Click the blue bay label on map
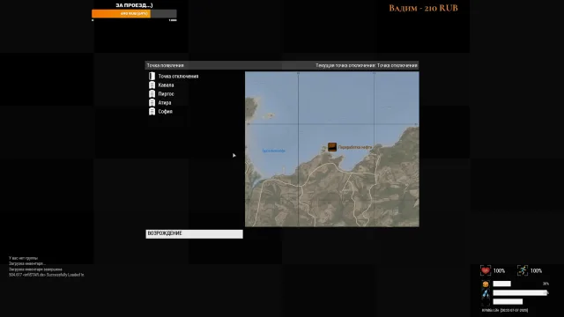This screenshot has width=564, height=317. click(x=274, y=151)
